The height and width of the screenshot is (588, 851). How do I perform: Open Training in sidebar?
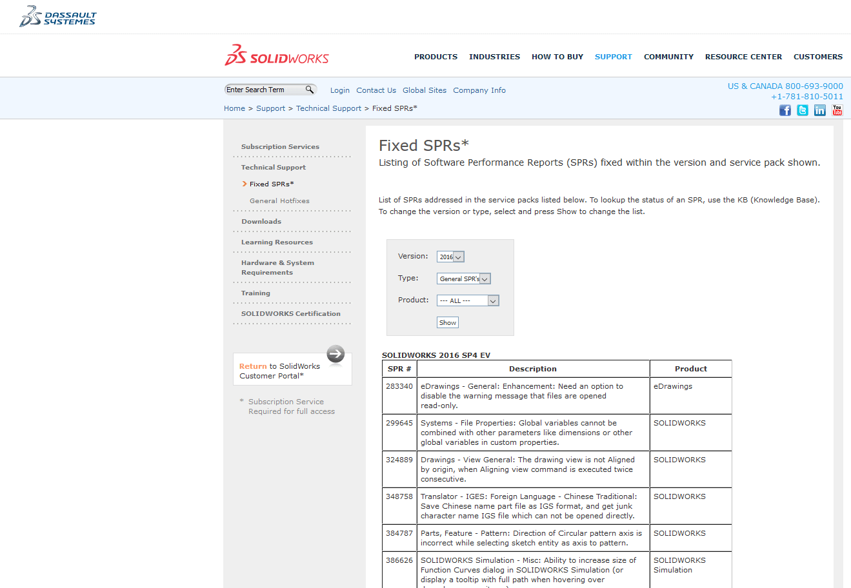click(255, 293)
